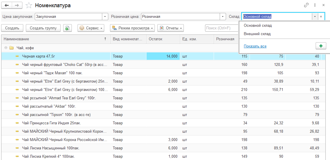Click the Остаток column header

point(163,39)
